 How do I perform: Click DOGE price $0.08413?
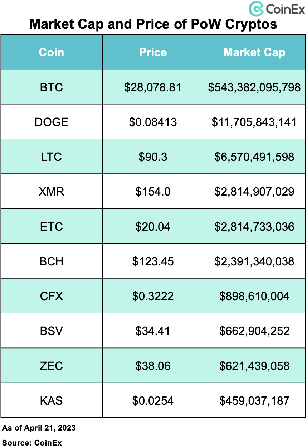(153, 122)
